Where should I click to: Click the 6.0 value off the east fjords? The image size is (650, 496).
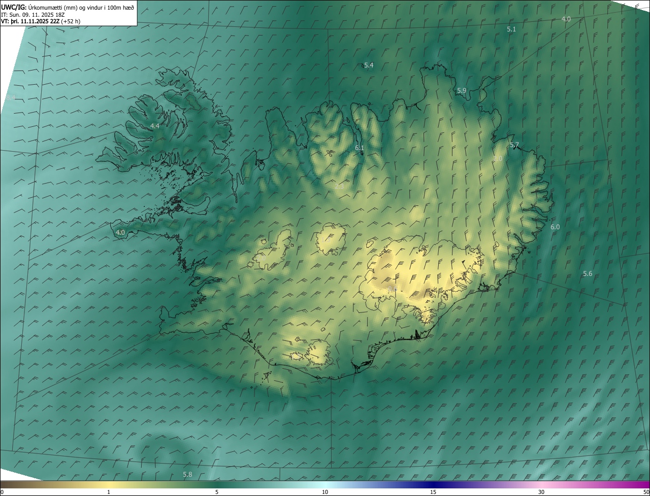[555, 227]
